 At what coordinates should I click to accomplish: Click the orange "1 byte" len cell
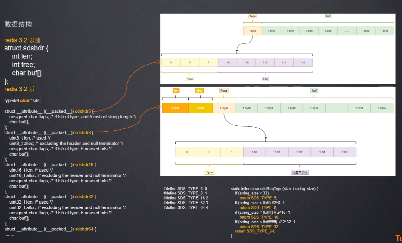click(175, 108)
